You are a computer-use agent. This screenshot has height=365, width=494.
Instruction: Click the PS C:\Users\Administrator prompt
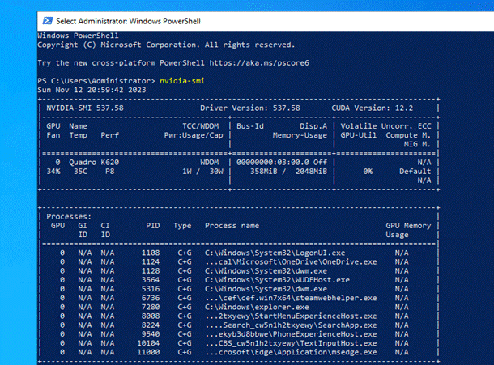point(96,81)
